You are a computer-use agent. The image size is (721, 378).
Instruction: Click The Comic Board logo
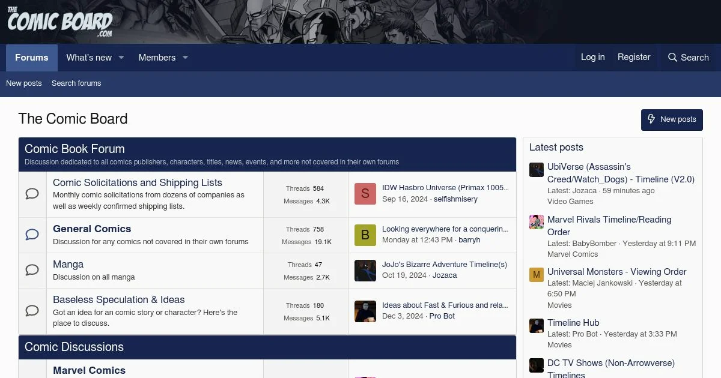tap(59, 22)
